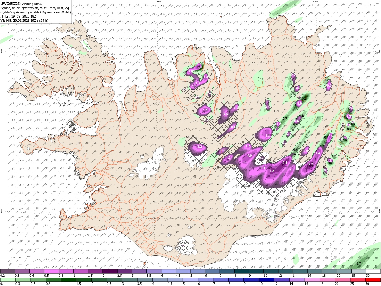Choose the medium green 0.5 swatch in bottom legend row
The height and width of the screenshot is (286, 381).
(38, 280)
